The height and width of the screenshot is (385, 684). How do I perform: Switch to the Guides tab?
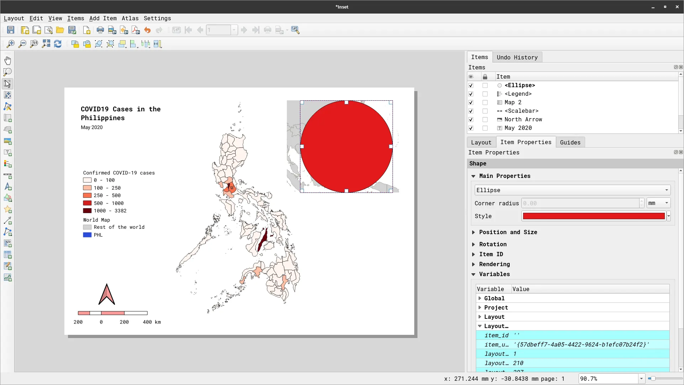coord(570,142)
